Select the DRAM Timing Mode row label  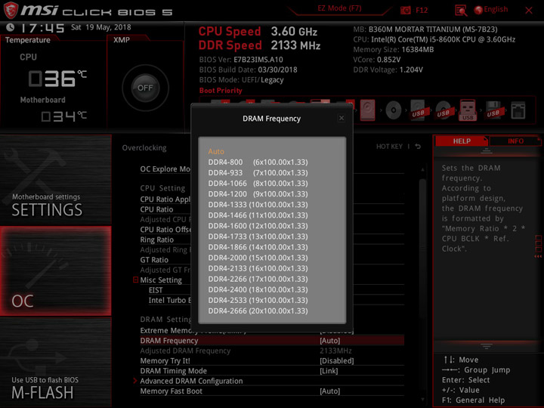[174, 371]
